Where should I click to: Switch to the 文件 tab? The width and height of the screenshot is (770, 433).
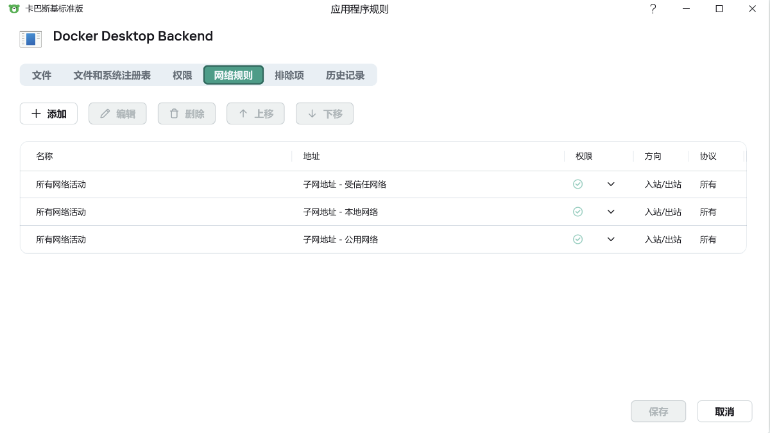(42, 75)
